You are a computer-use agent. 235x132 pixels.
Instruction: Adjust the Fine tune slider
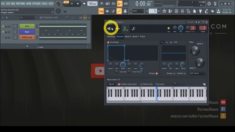click(x=175, y=84)
